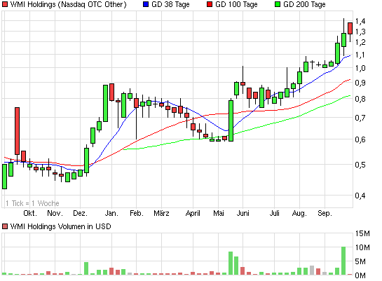The height and width of the screenshot is (281, 382).
Task: Click the '15M' volume axis value
Action: pyautogui.click(x=362, y=233)
